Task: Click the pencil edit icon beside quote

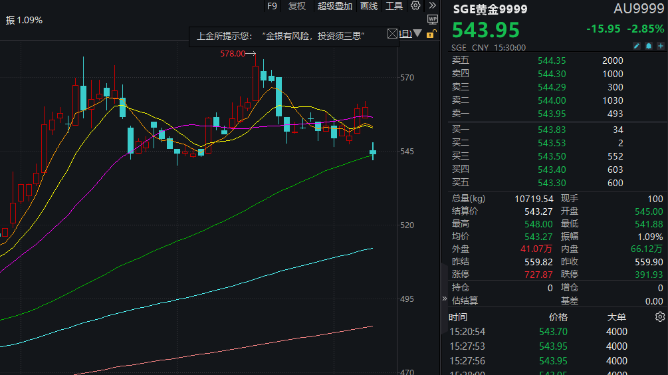Action: (x=637, y=47)
